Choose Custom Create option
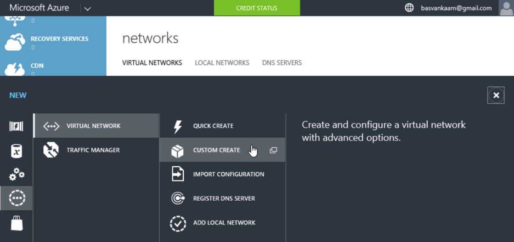 [x=222, y=150]
